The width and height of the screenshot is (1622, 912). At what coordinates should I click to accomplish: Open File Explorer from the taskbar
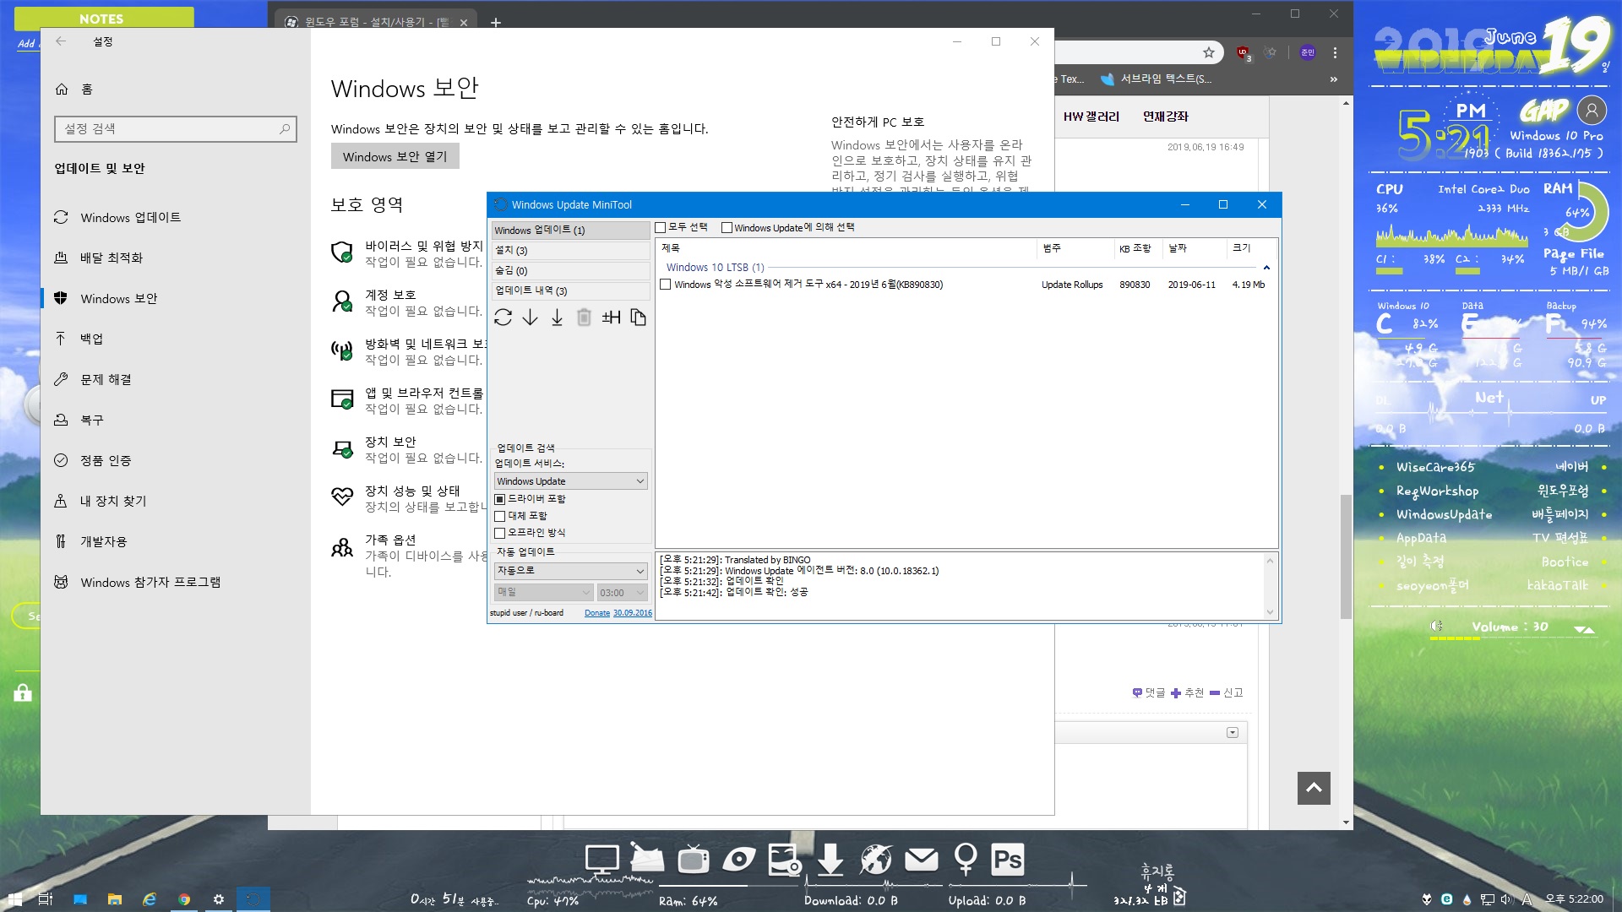tap(115, 899)
